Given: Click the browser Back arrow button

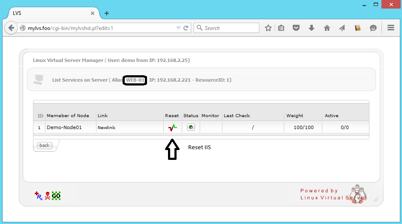Looking at the screenshot, I should tap(11, 28).
